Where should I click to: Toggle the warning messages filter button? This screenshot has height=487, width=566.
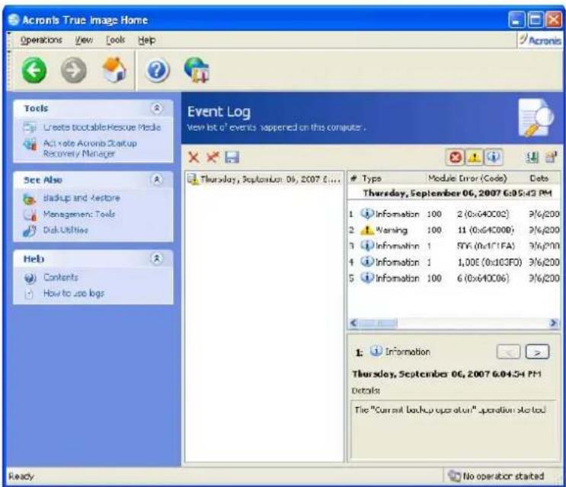475,158
